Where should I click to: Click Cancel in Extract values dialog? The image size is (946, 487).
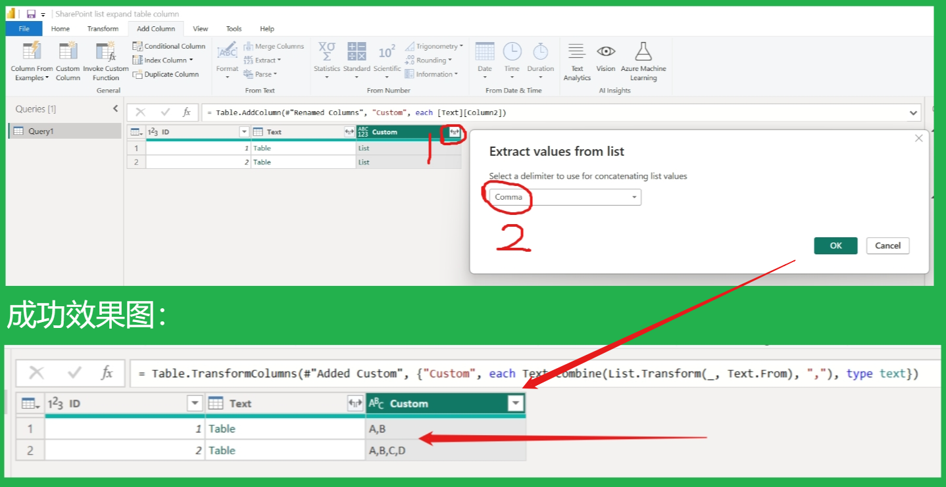[x=887, y=246]
